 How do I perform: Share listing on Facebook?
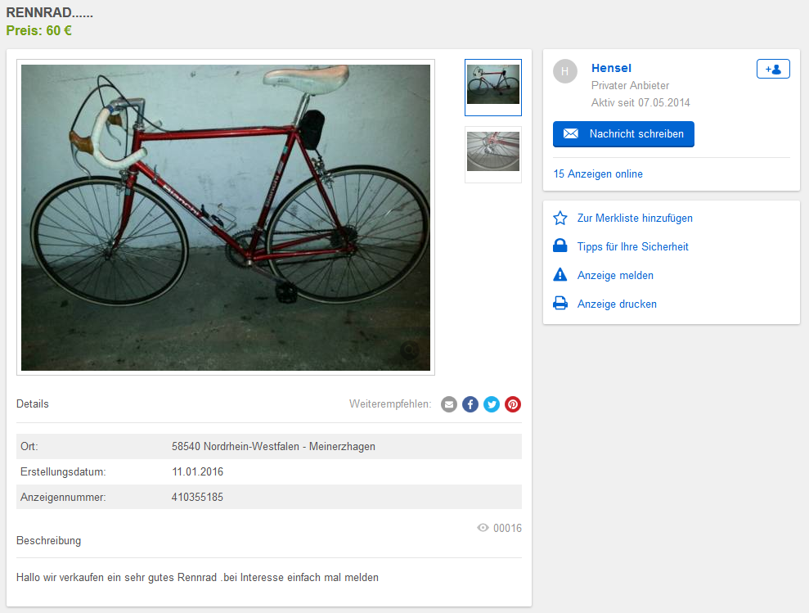click(470, 404)
